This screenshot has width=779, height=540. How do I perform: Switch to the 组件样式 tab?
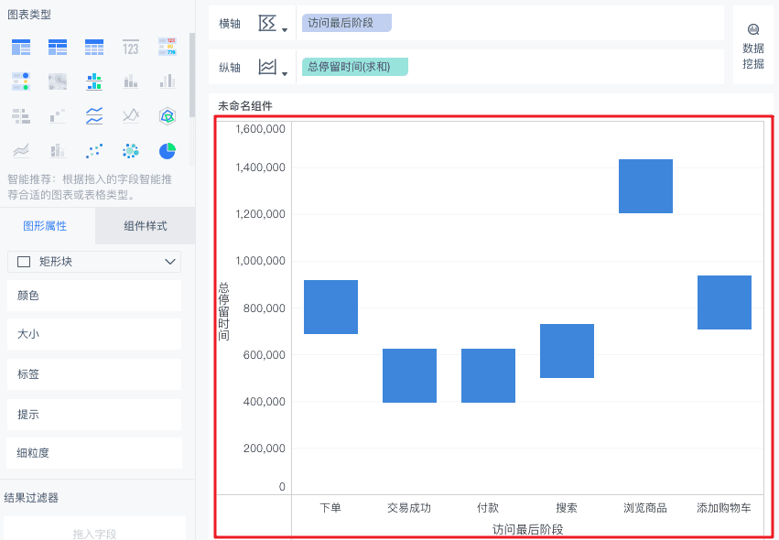click(x=145, y=226)
